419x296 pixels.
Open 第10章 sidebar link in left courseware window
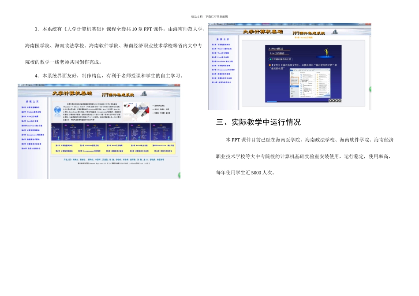31,148
